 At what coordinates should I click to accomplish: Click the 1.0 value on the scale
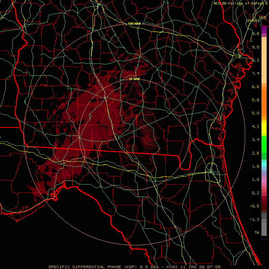(256, 180)
